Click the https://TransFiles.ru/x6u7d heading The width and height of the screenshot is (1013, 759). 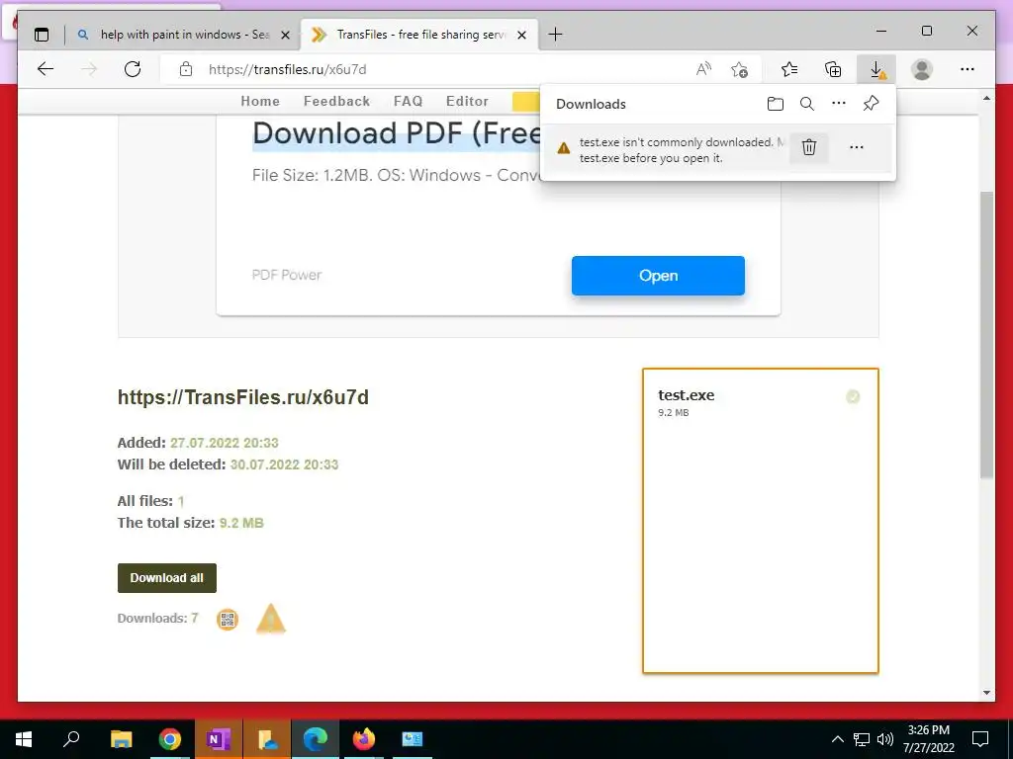(243, 397)
